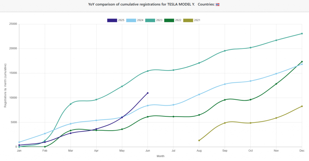This screenshot has height=161, width=309.
Task: Click the 2024 legend color swatch
Action: (131, 20)
